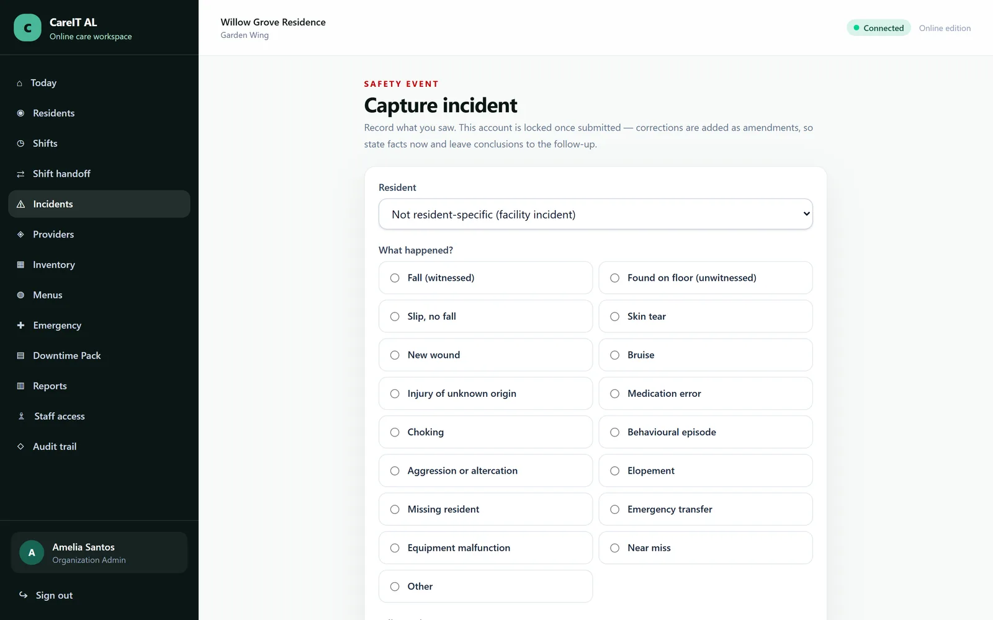Pick Injury of unknown origin
This screenshot has height=620, width=993.
click(485, 394)
